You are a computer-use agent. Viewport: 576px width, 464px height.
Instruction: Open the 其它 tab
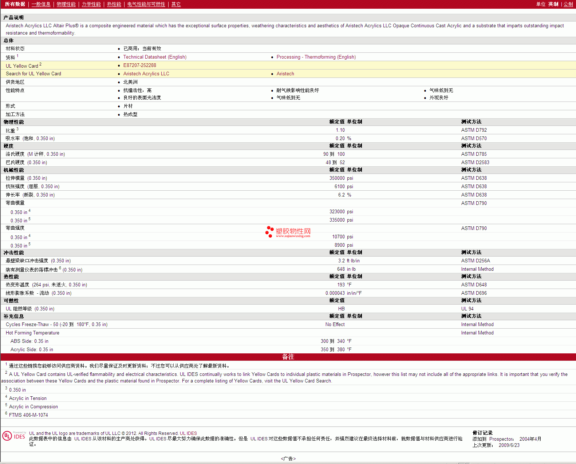176,4
